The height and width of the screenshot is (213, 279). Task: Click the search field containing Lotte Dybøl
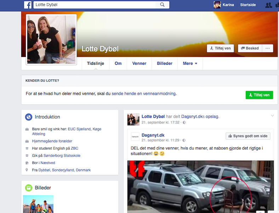(95, 5)
